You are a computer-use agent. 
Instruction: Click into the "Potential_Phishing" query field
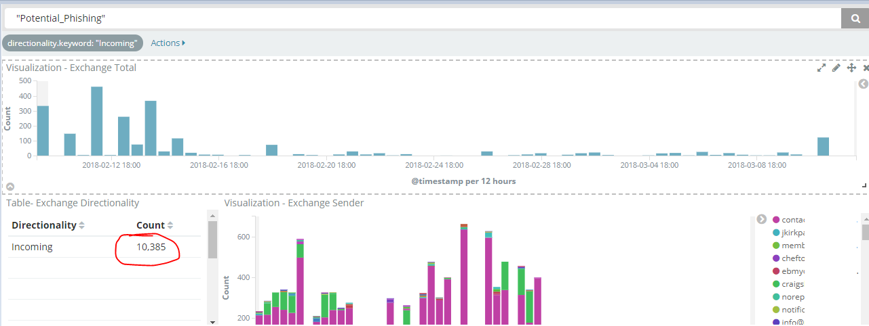pos(422,18)
